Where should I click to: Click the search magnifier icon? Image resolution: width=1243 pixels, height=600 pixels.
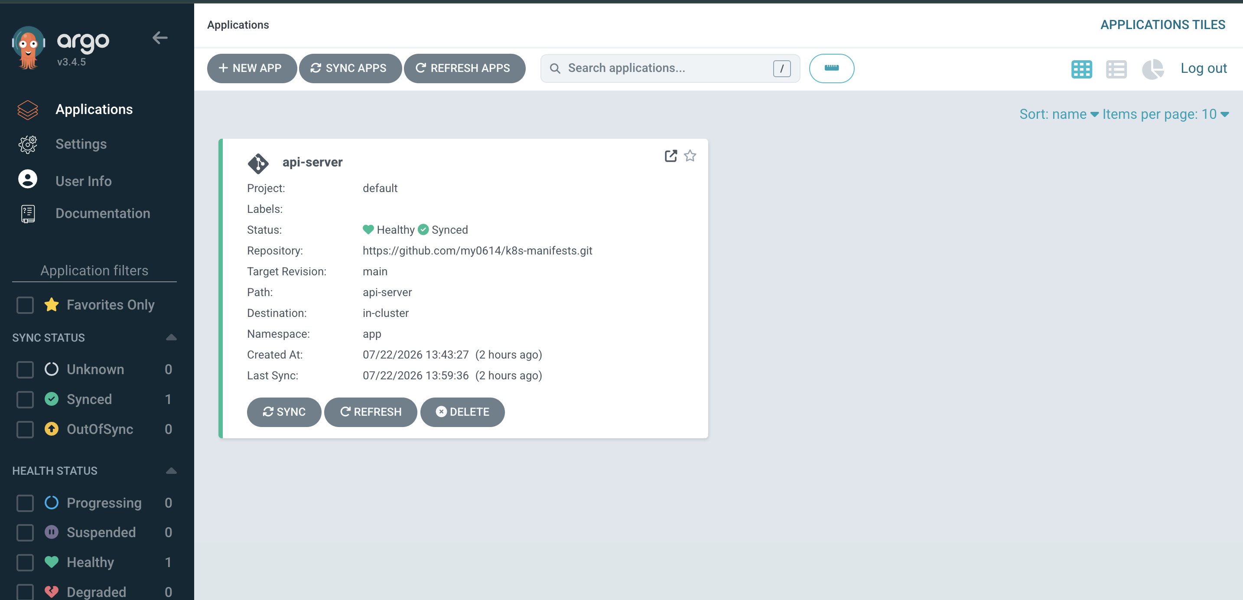pyautogui.click(x=555, y=68)
